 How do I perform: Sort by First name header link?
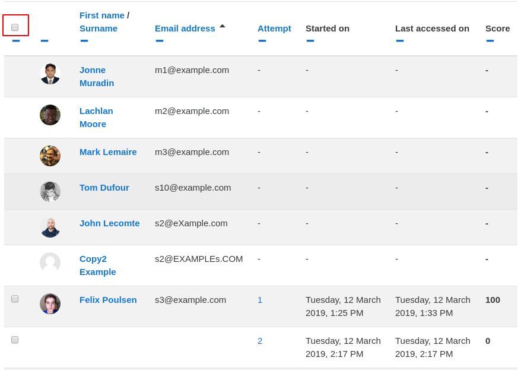click(101, 15)
